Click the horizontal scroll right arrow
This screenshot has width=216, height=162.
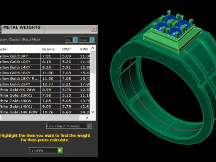(87, 118)
